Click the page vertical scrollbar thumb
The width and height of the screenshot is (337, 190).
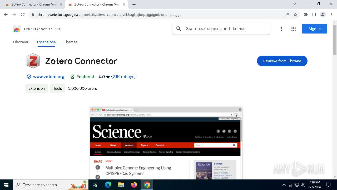point(335,40)
